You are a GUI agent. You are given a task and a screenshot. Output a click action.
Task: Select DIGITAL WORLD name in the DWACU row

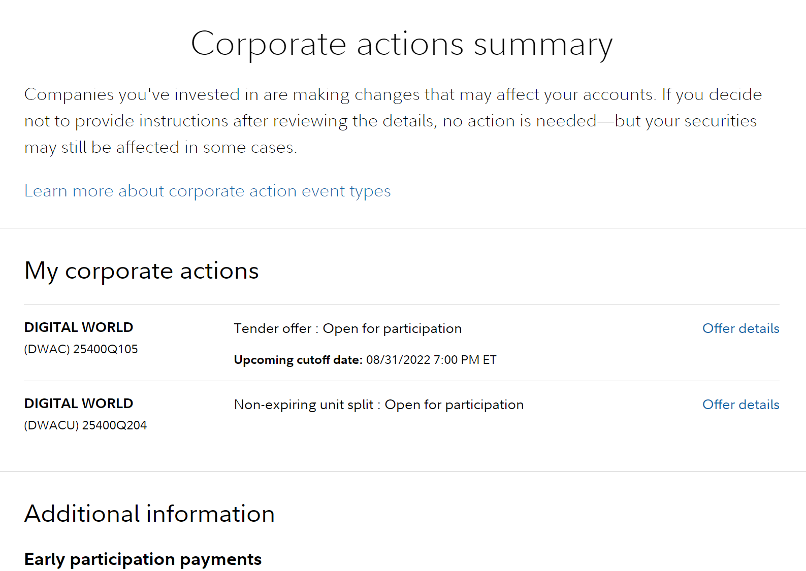pyautogui.click(x=79, y=404)
